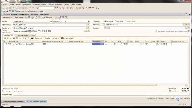Open Рабочий стол from toolbar

click(x=19, y=11)
